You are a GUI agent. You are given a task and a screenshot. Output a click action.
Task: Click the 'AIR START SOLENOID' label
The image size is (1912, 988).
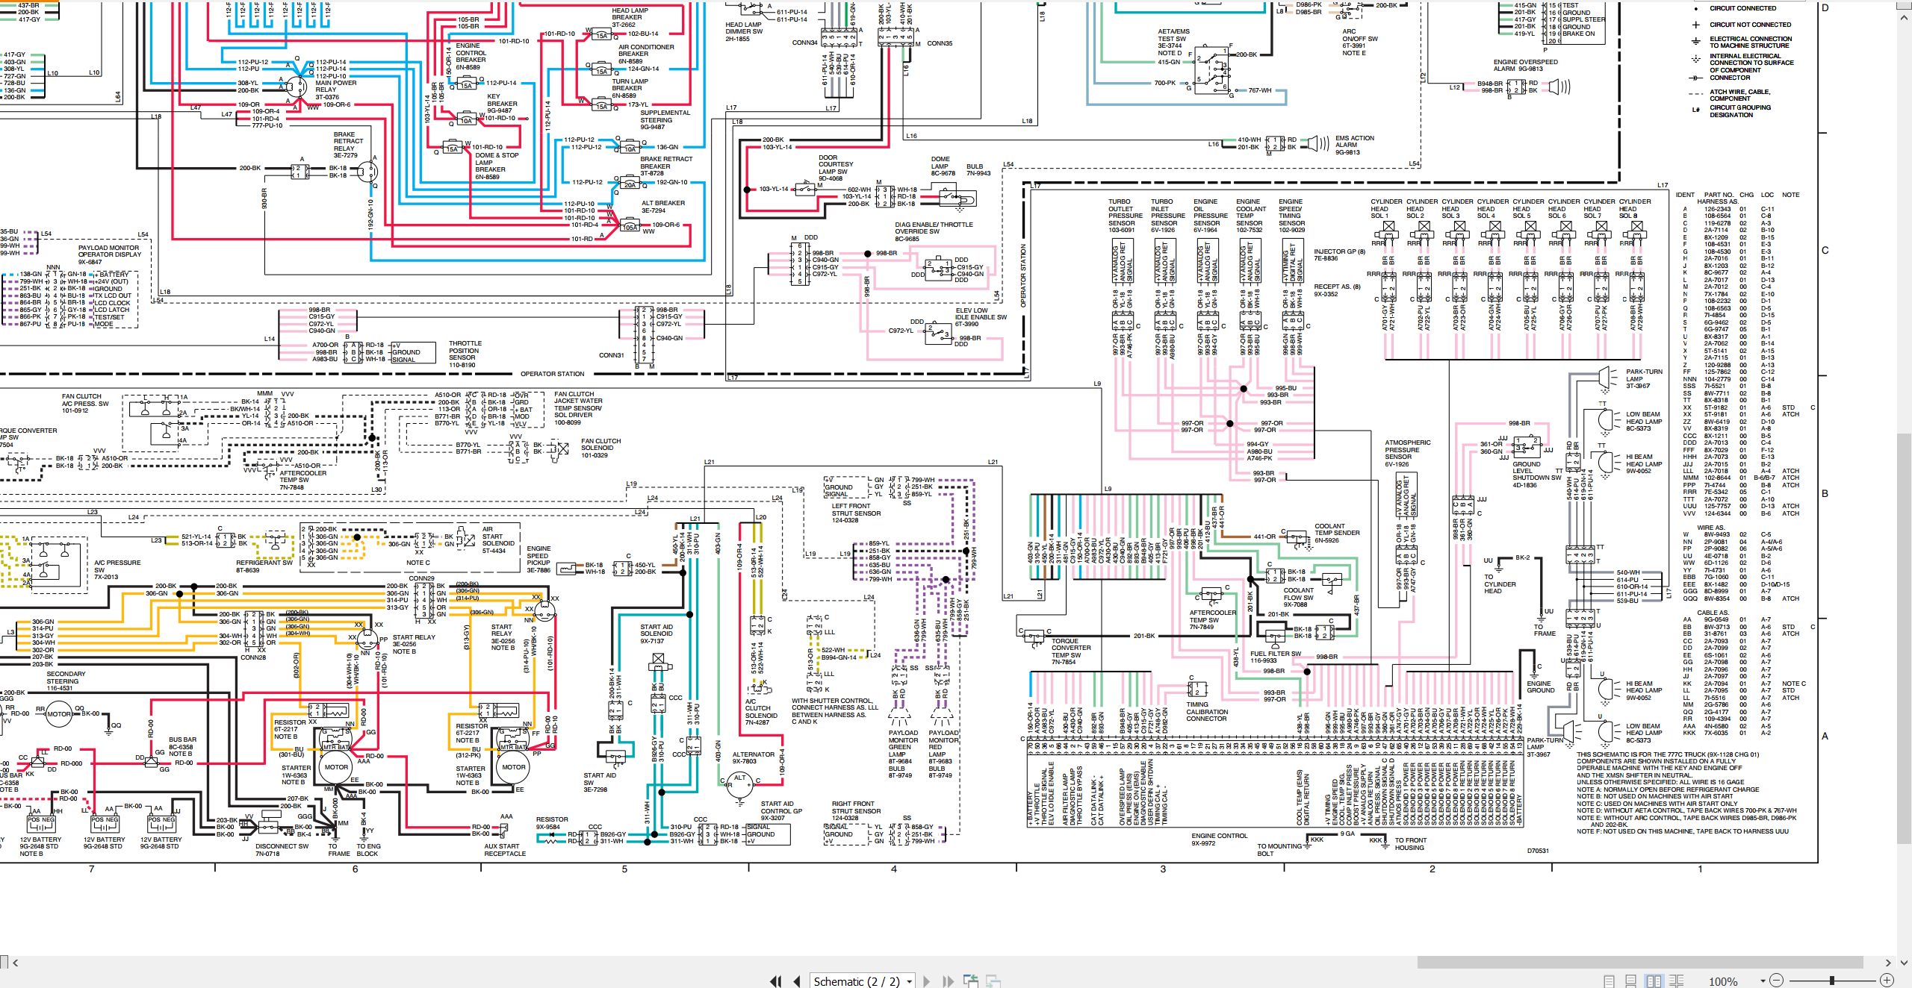tap(497, 536)
